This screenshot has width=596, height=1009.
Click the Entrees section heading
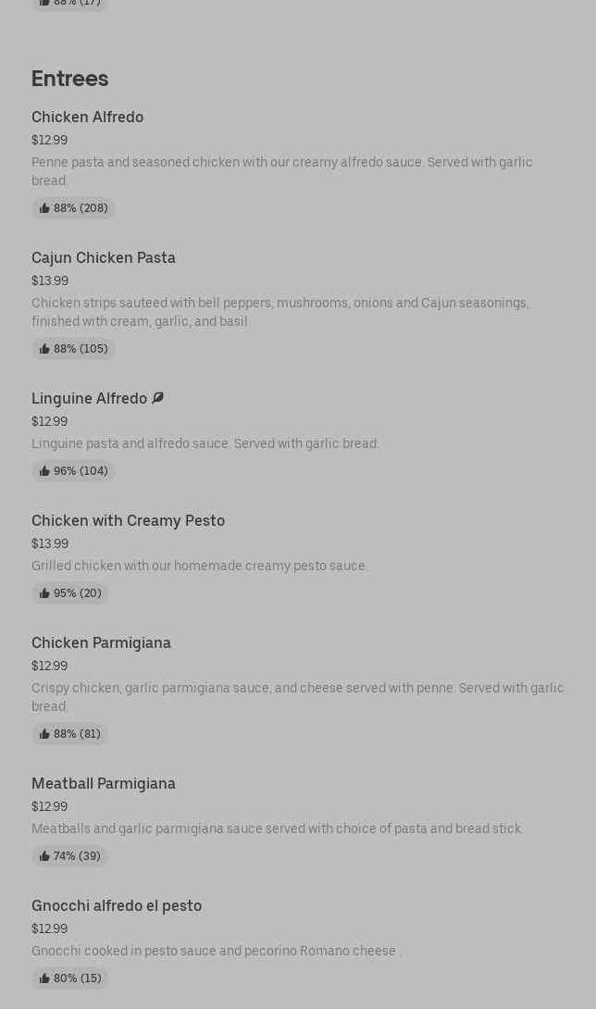(69, 79)
